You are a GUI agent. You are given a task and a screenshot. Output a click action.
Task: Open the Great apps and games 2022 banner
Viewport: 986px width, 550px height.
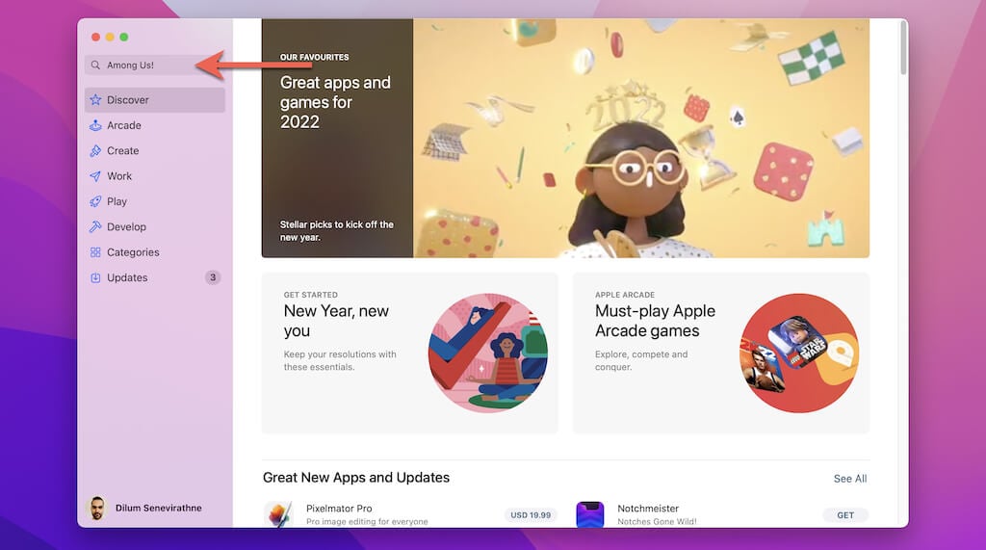pos(565,138)
